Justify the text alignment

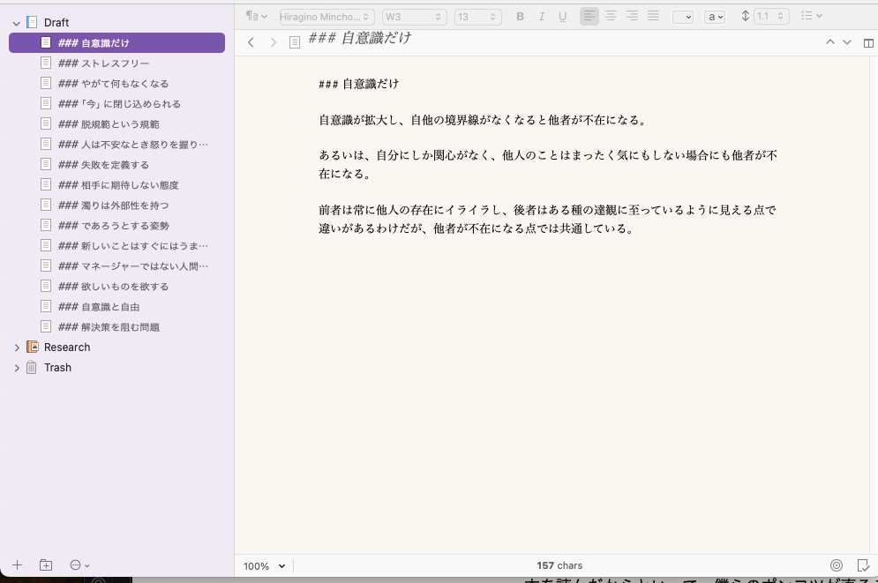pos(652,16)
